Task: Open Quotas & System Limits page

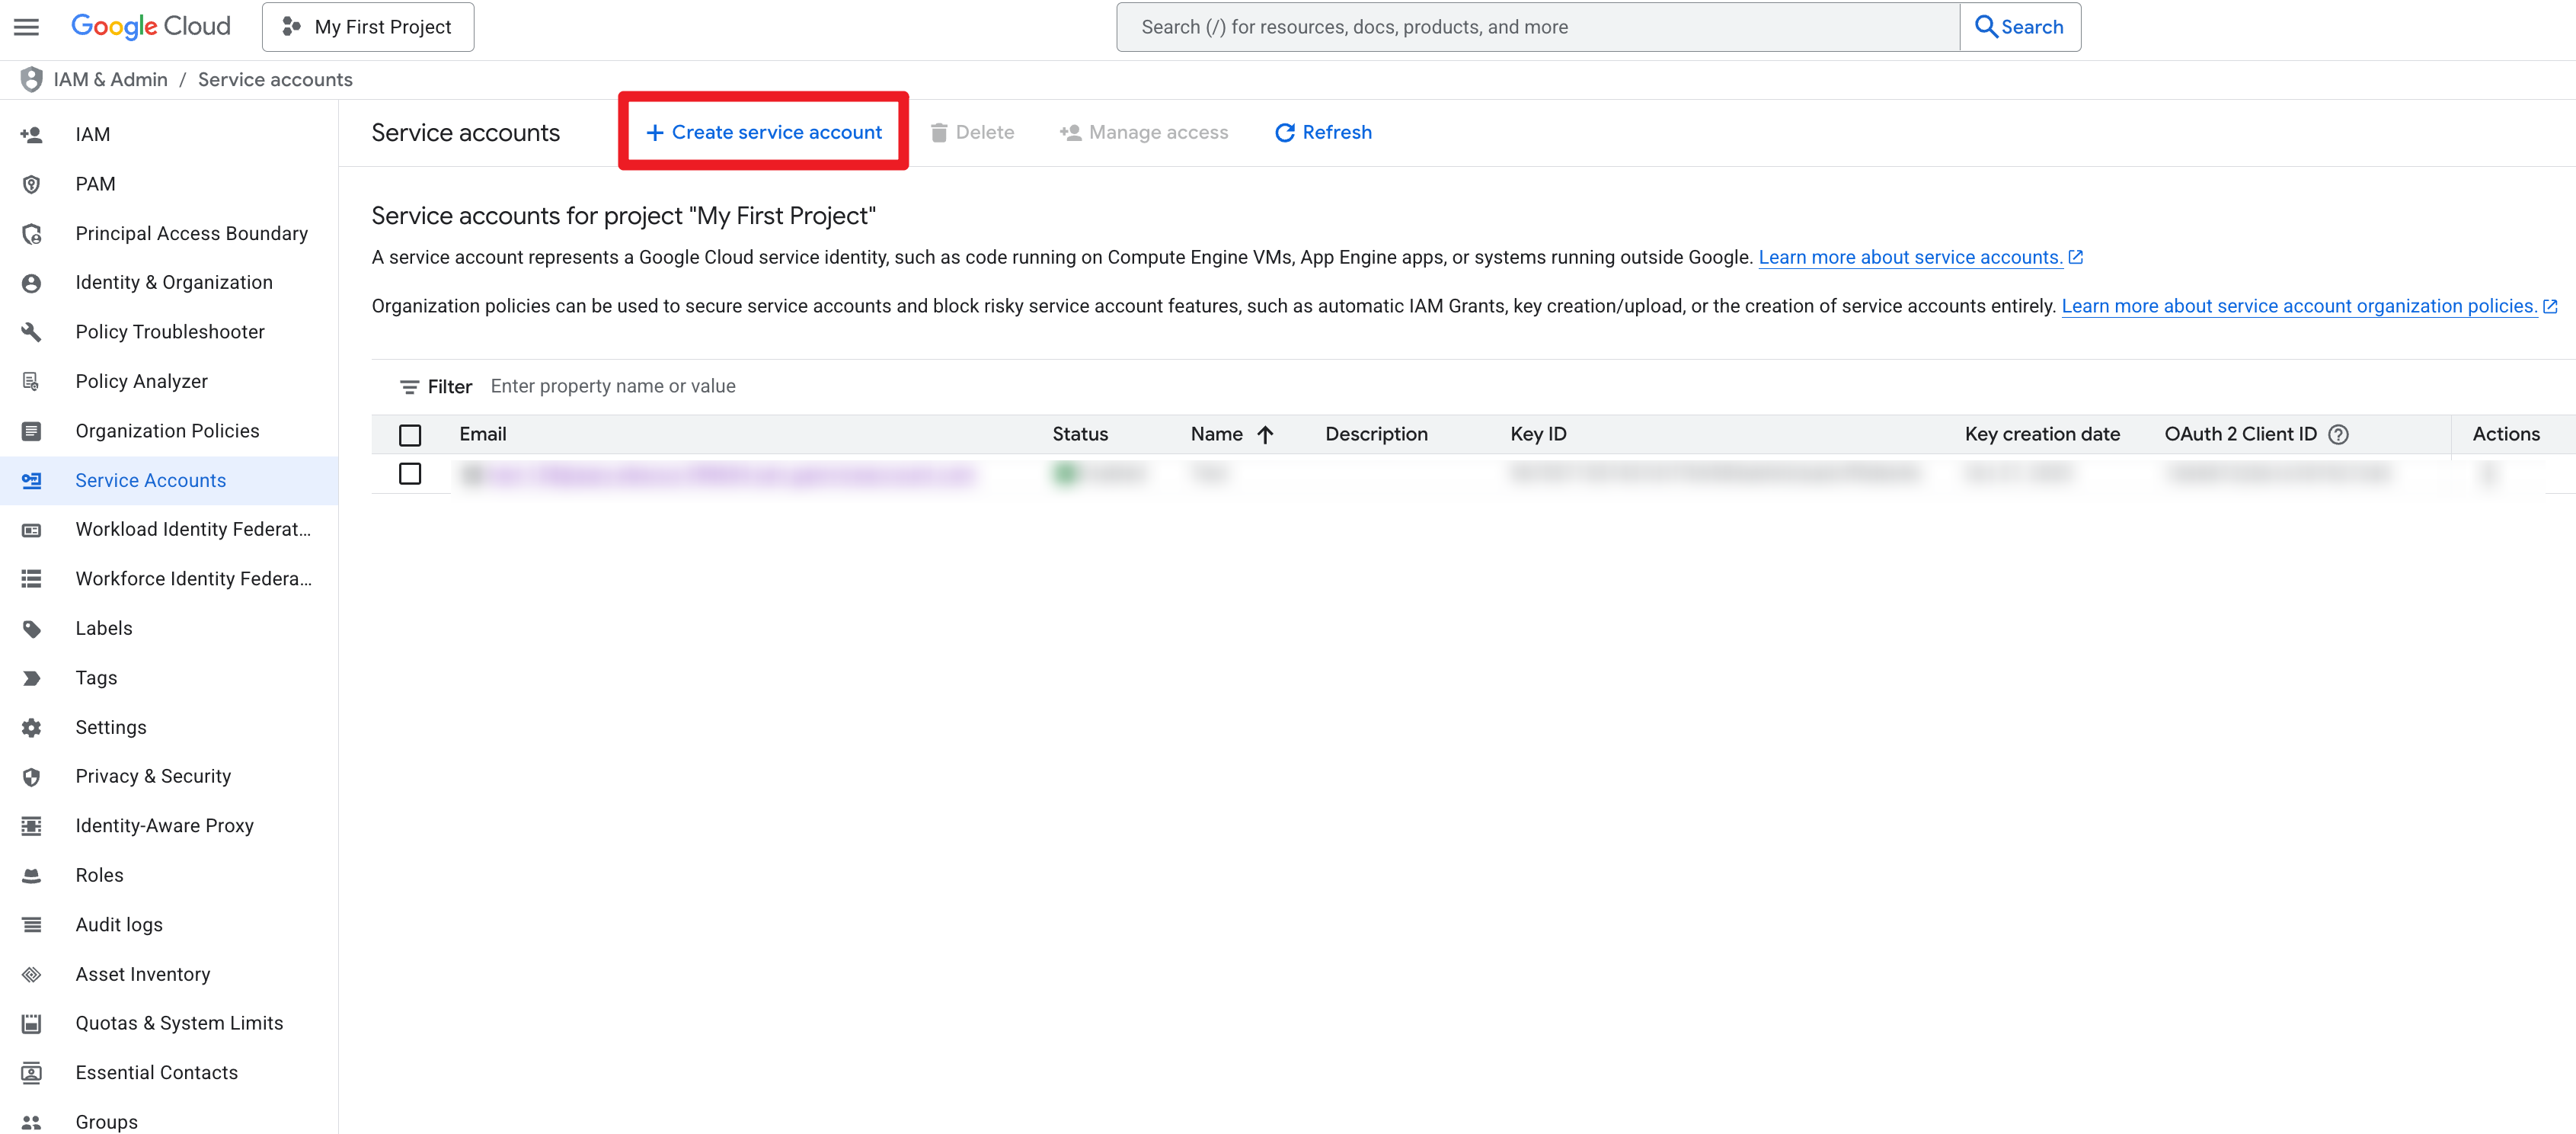Action: [180, 1023]
